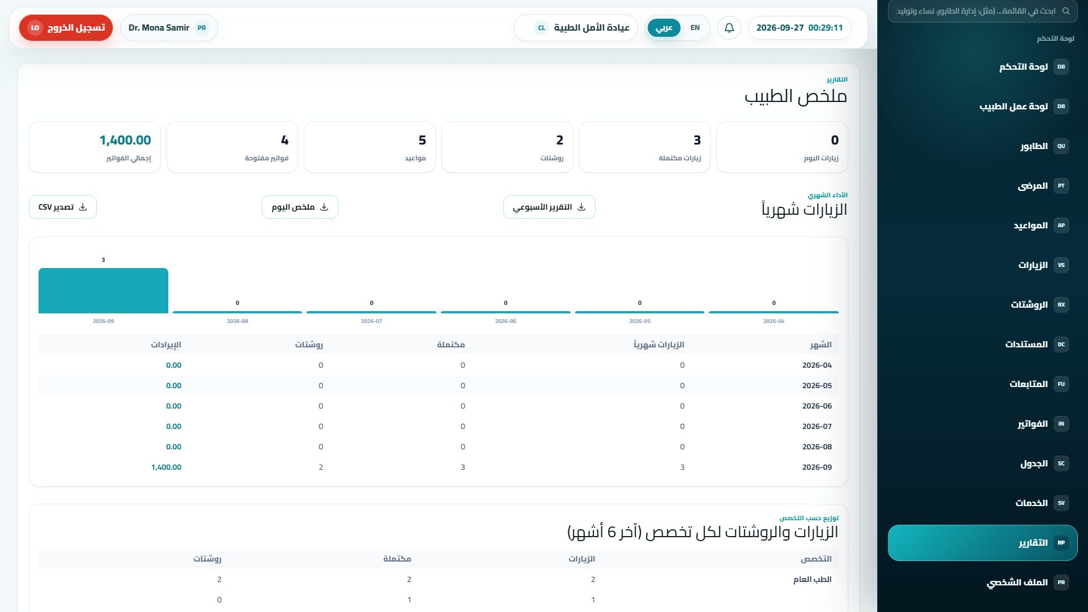The image size is (1088, 612).
Task: Click the SC schedule badge icon
Action: (1061, 464)
